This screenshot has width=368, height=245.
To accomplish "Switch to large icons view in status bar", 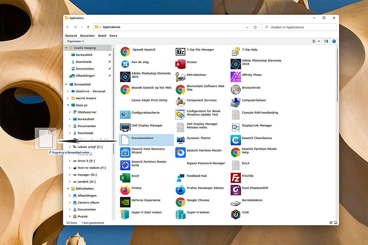I will (x=335, y=223).
